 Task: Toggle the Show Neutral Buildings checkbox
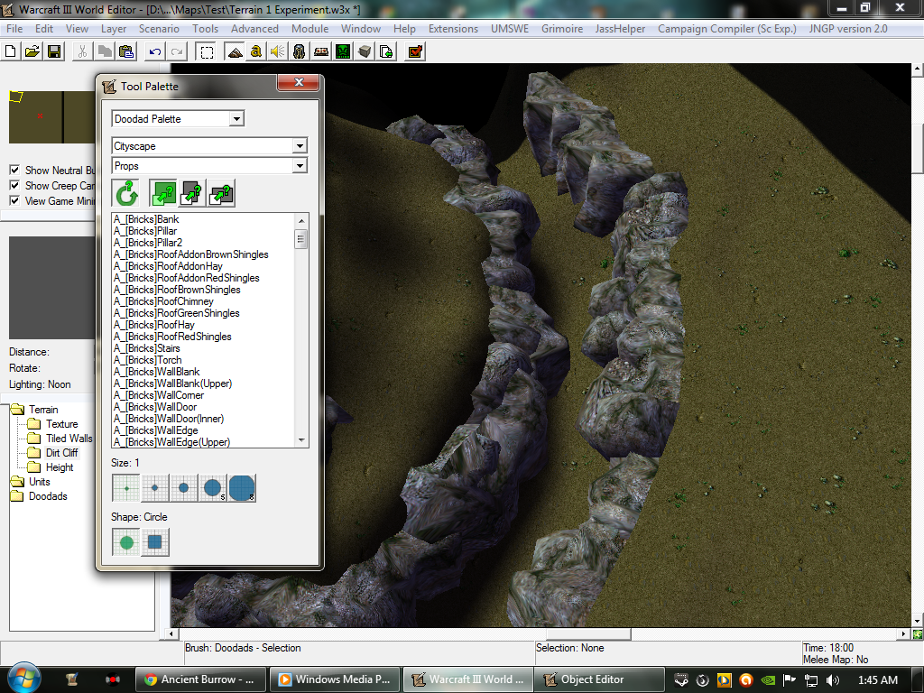14,170
